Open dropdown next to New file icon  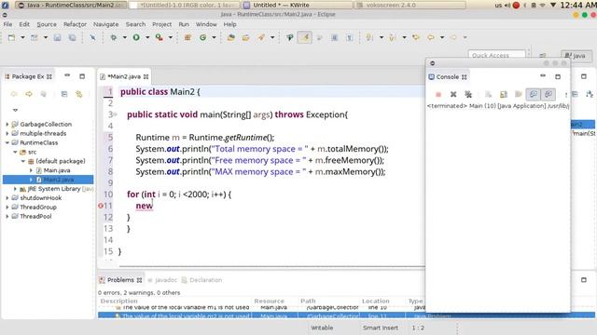coord(22,37)
